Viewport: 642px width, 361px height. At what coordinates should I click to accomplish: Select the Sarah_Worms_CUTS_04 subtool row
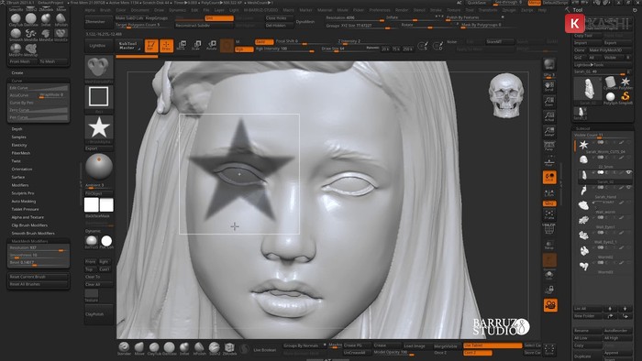pyautogui.click(x=603, y=148)
